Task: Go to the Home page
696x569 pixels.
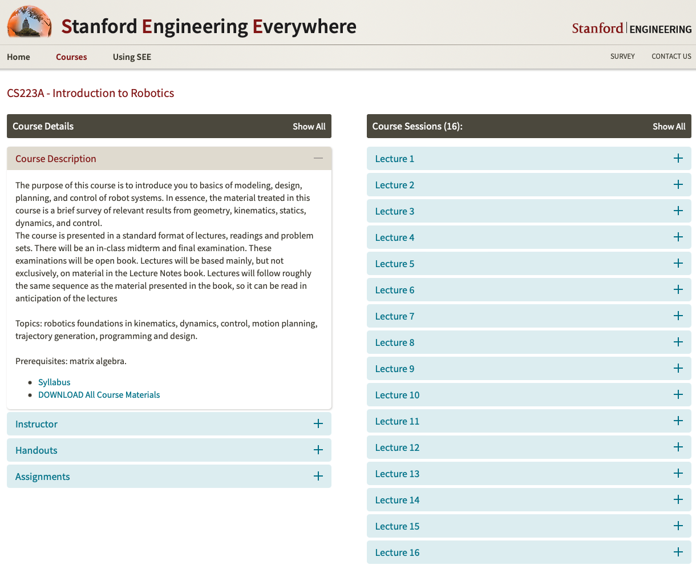Action: coord(18,57)
